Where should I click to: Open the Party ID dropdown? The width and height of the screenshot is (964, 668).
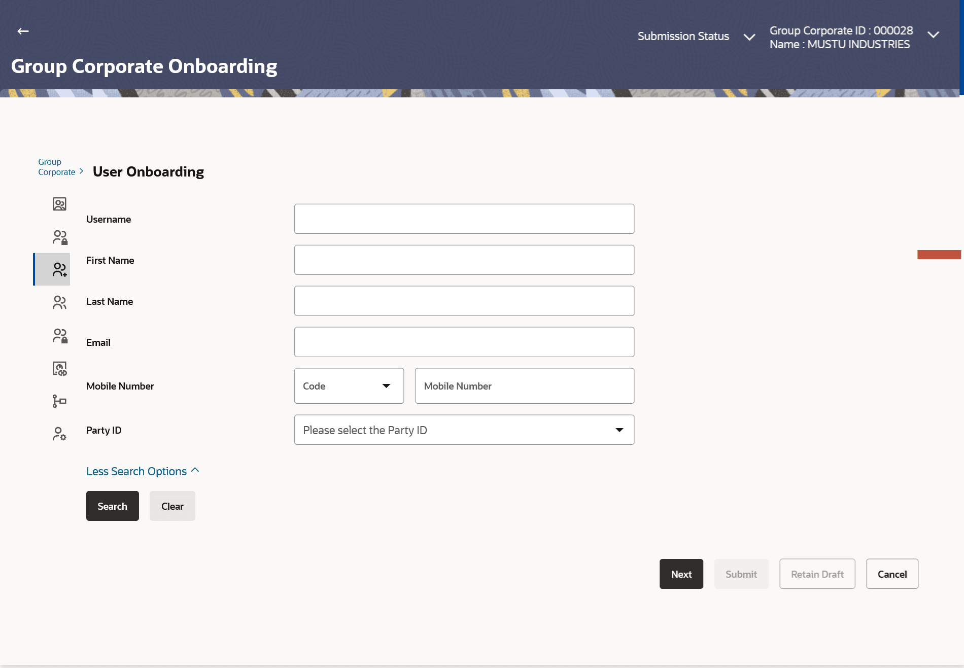tap(464, 430)
